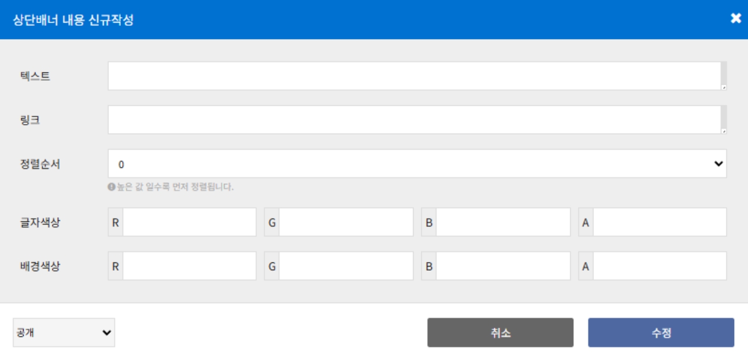The height and width of the screenshot is (359, 748).
Task: Click the 텍스트 input field
Action: (x=417, y=76)
